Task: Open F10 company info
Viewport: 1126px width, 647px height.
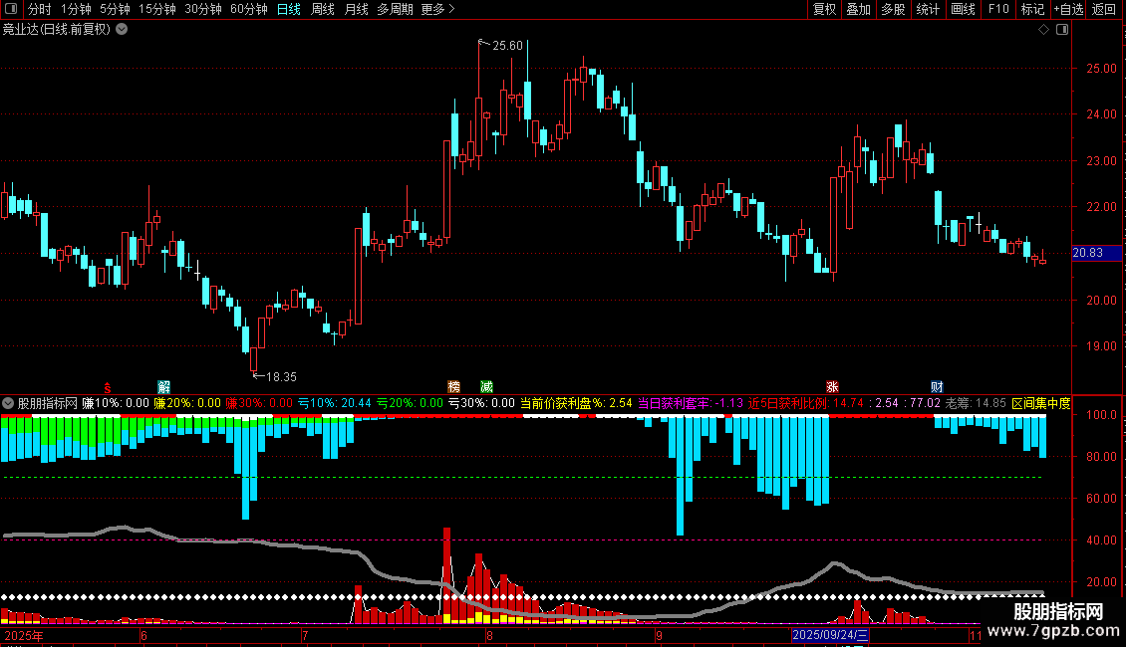Action: pos(998,9)
